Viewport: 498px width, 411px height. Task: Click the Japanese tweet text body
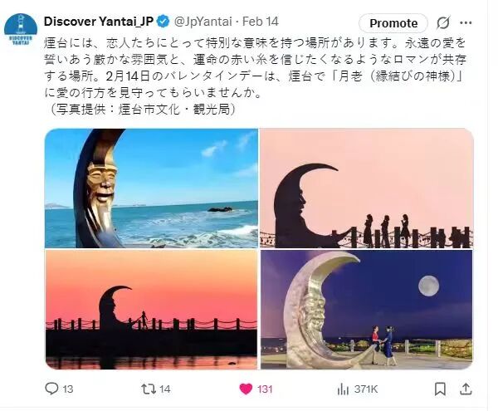[255, 76]
